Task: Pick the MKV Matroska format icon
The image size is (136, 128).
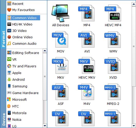Action: [60, 66]
